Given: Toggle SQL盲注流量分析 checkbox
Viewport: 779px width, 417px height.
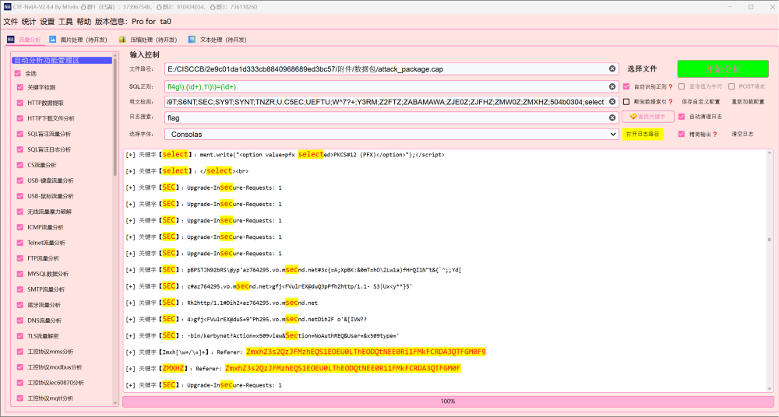Looking at the screenshot, I should click(20, 134).
